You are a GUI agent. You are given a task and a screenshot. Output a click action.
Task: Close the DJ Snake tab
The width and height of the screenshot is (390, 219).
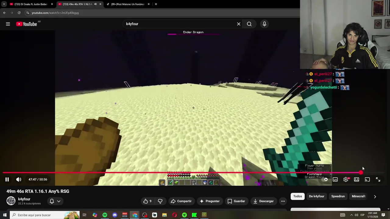pos(52,4)
